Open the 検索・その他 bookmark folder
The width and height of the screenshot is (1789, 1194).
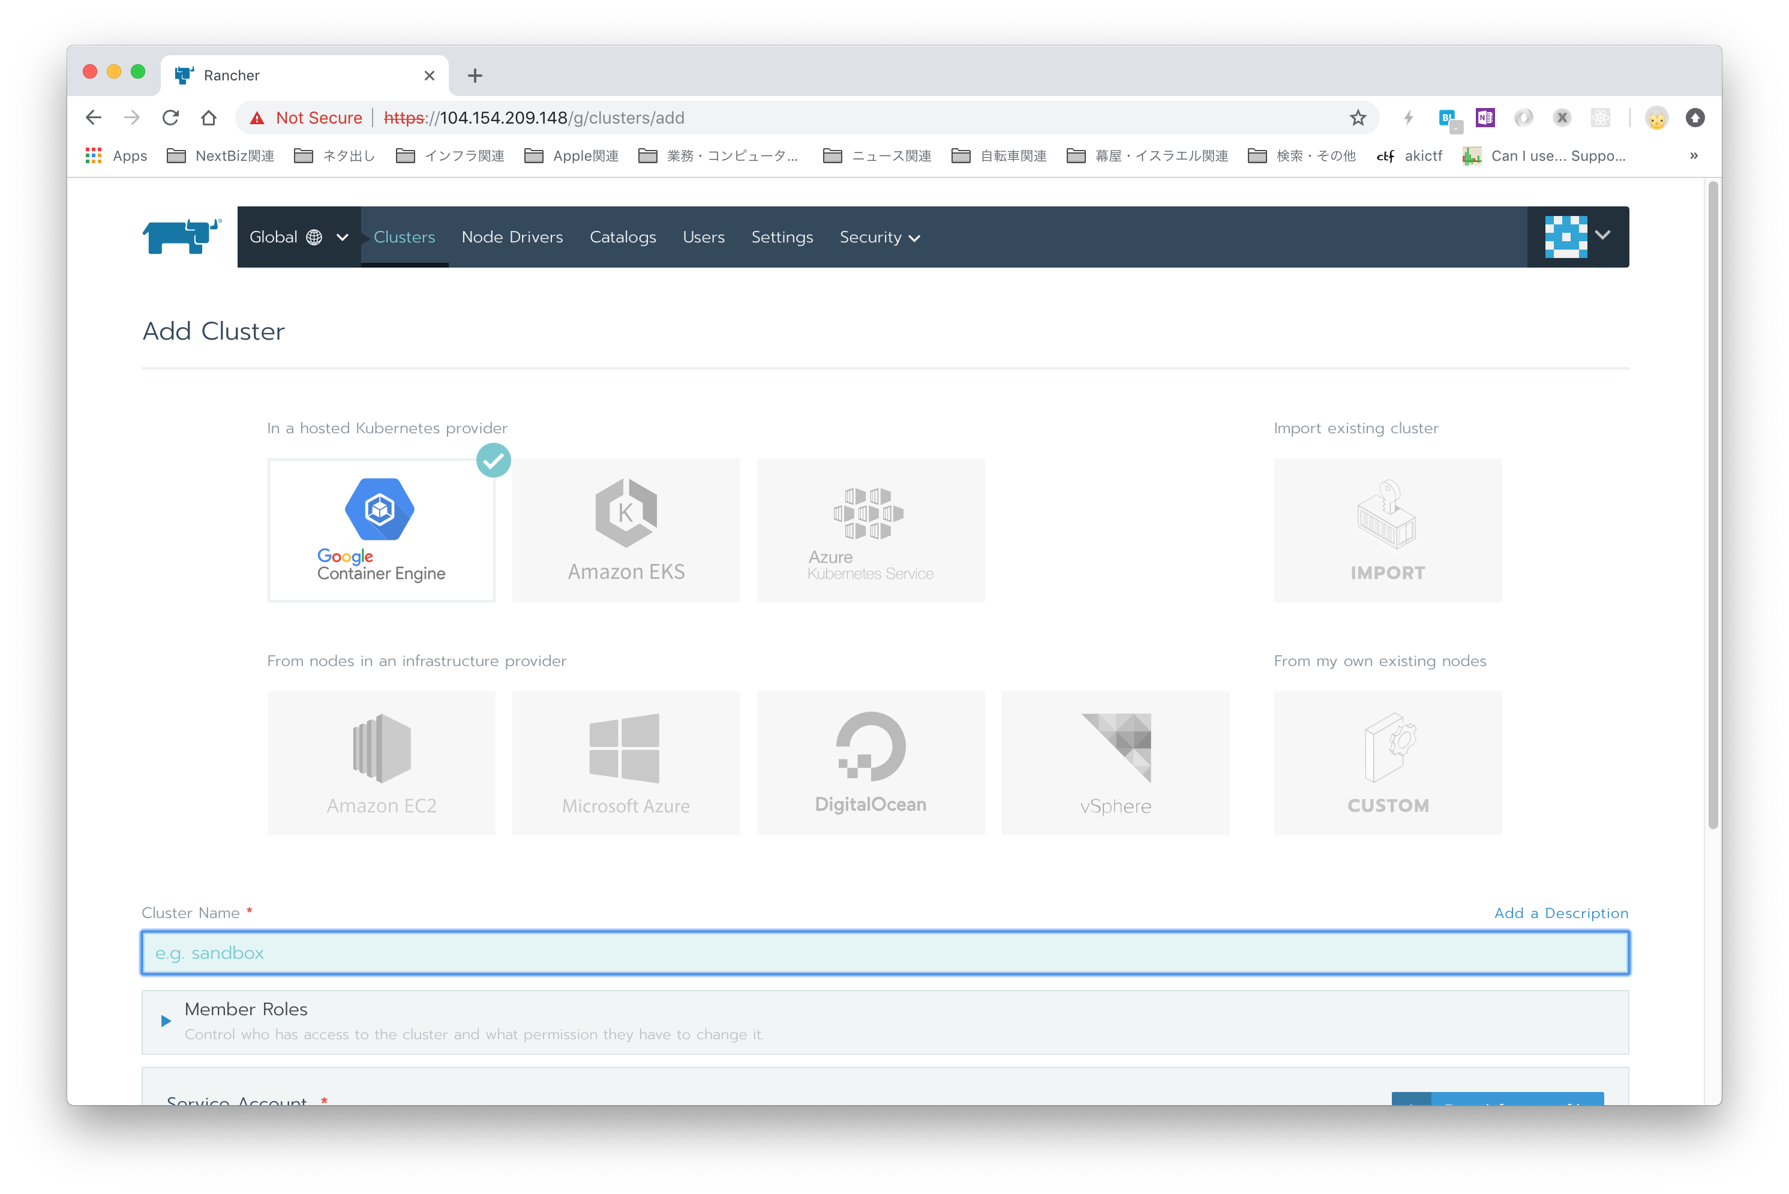[1302, 155]
